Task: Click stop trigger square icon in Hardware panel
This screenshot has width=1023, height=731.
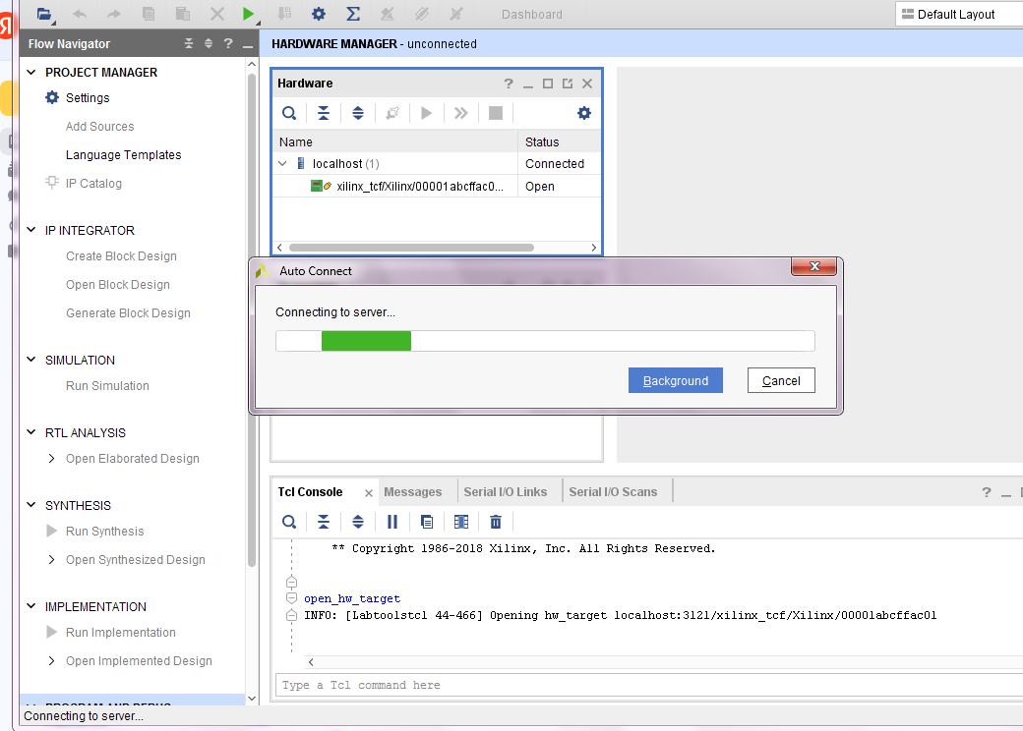Action: pos(496,113)
